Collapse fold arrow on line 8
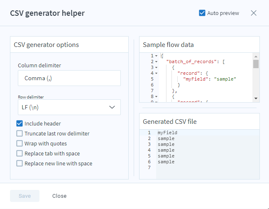269x209 pixels. (x=156, y=97)
